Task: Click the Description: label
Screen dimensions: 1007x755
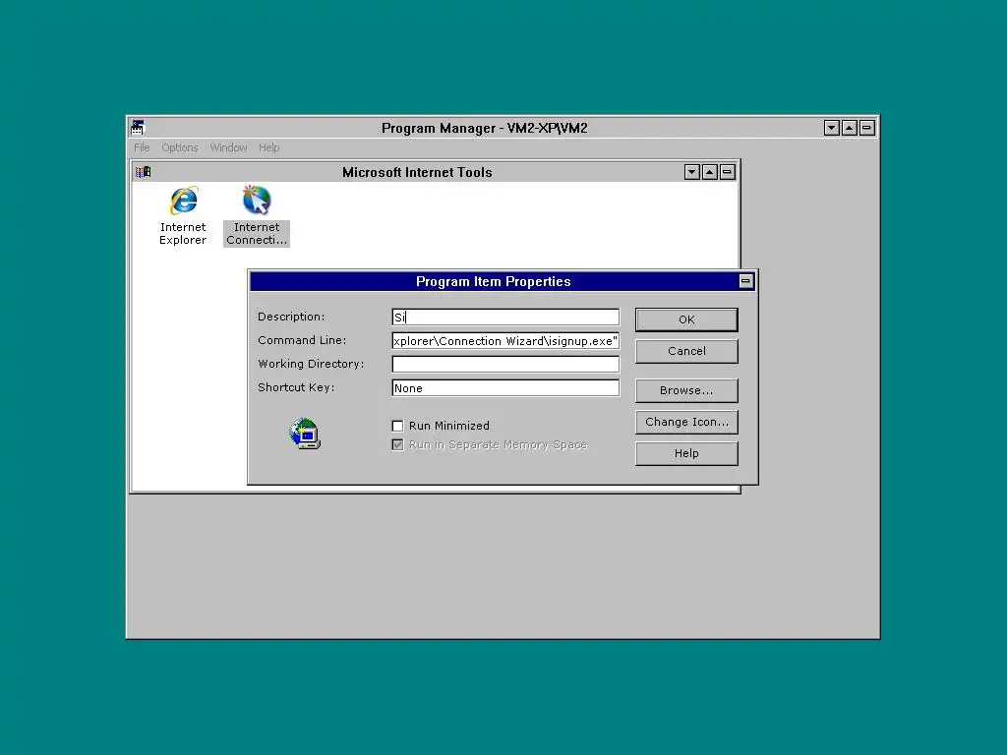Action: click(x=291, y=317)
